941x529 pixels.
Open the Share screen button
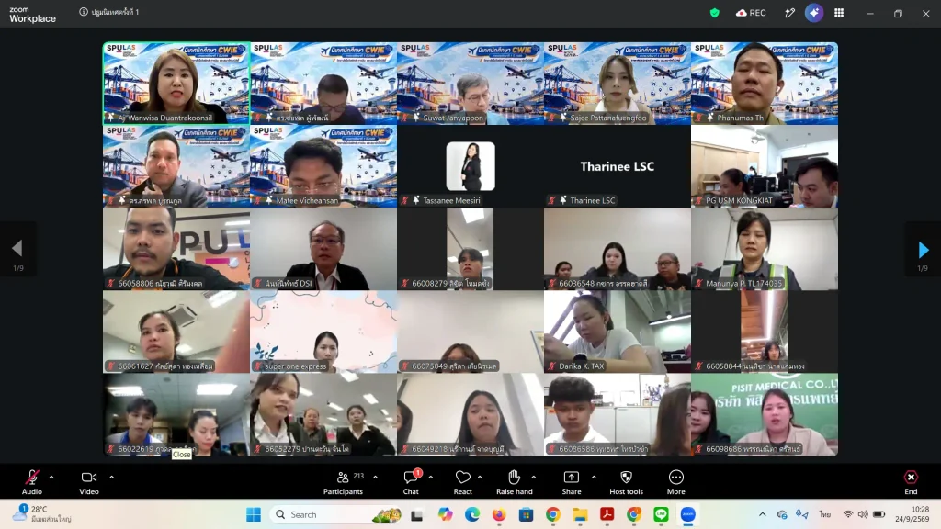(572, 482)
